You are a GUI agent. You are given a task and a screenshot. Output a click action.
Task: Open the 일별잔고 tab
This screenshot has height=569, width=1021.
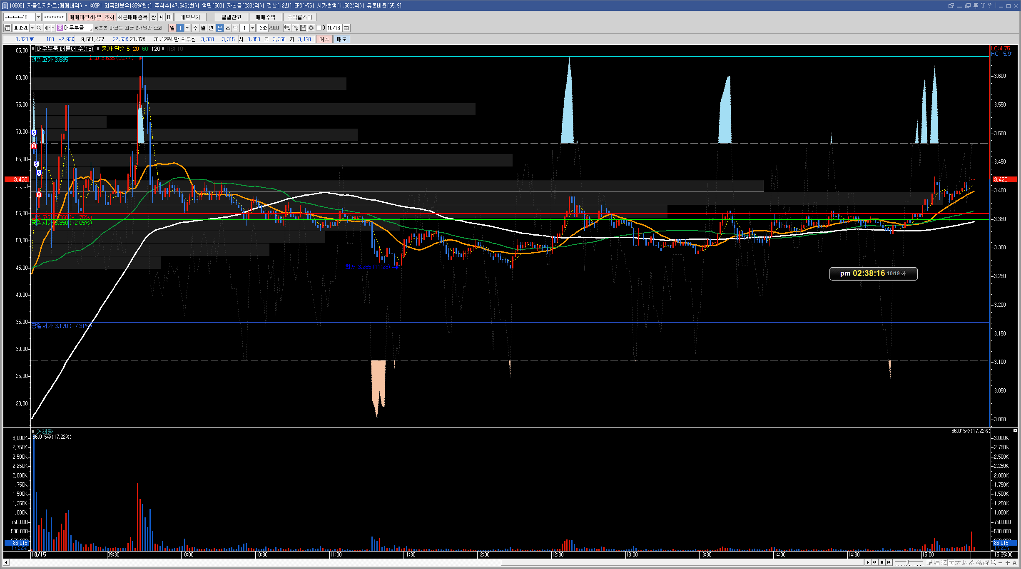231,17
